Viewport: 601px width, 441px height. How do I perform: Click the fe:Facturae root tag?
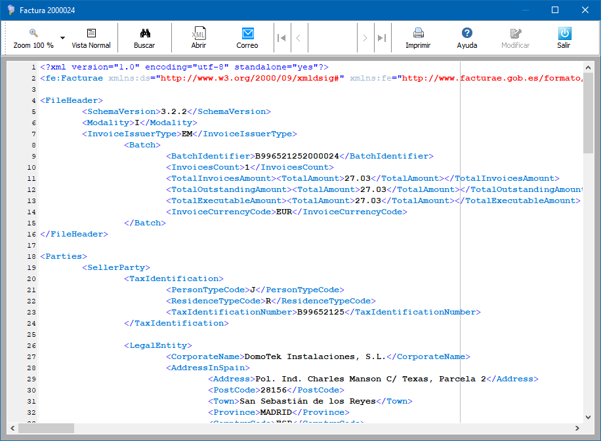coord(72,78)
